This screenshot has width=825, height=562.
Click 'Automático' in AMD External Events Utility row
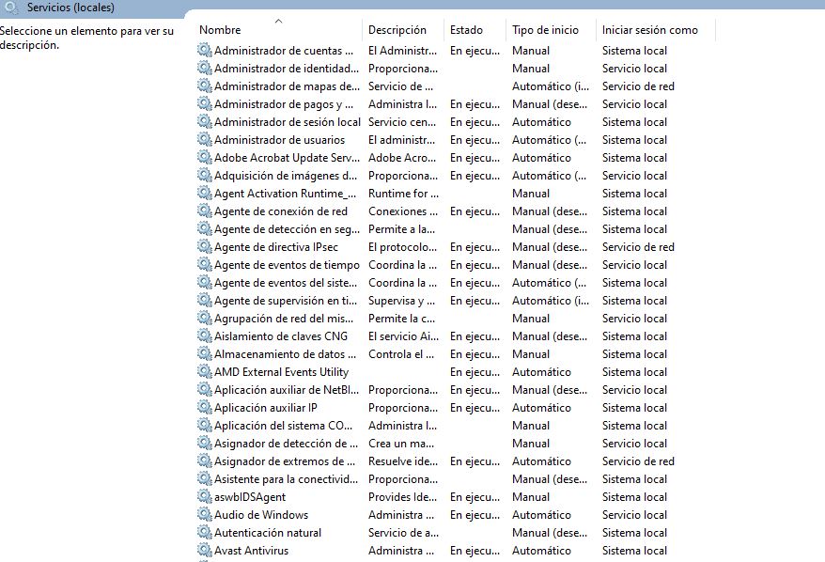coord(541,372)
